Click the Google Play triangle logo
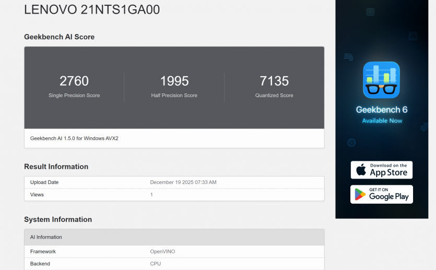The image size is (436, 270). 360,194
